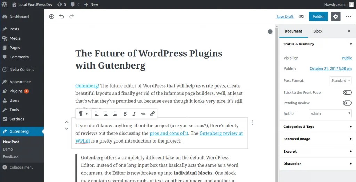The height and width of the screenshot is (182, 356).
Task: Open the block options vertical dots
Action: 252,122
